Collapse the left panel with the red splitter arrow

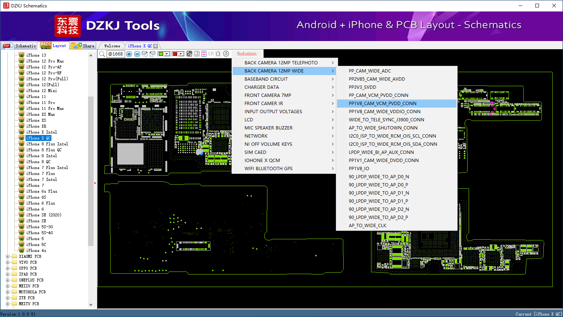95,183
